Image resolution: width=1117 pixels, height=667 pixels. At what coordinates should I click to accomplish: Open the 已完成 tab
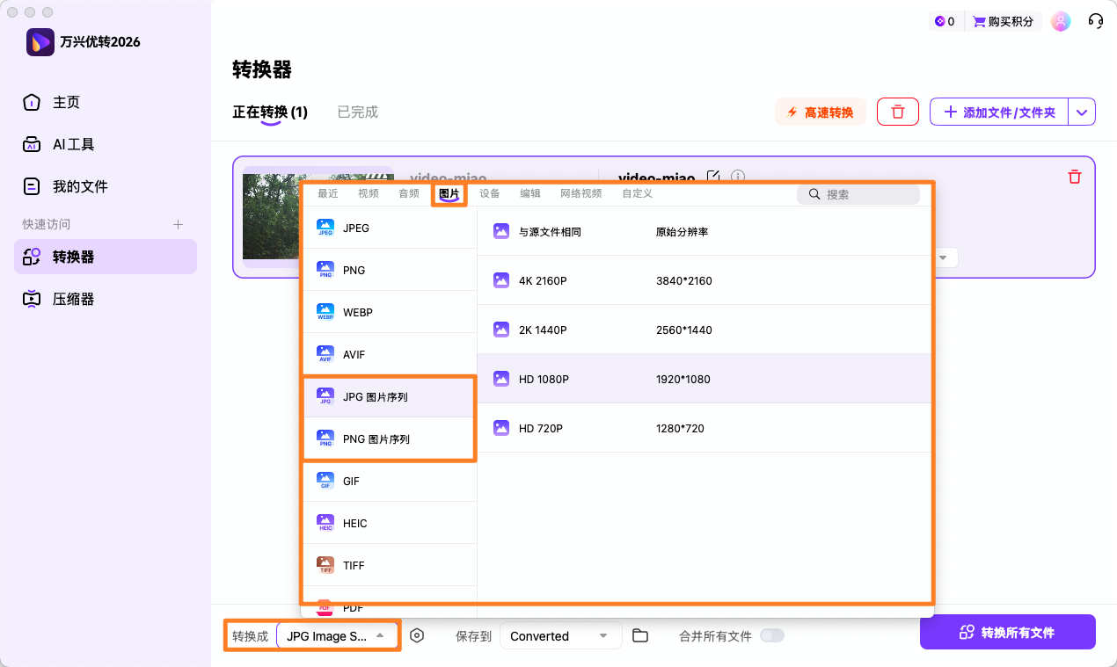357,112
